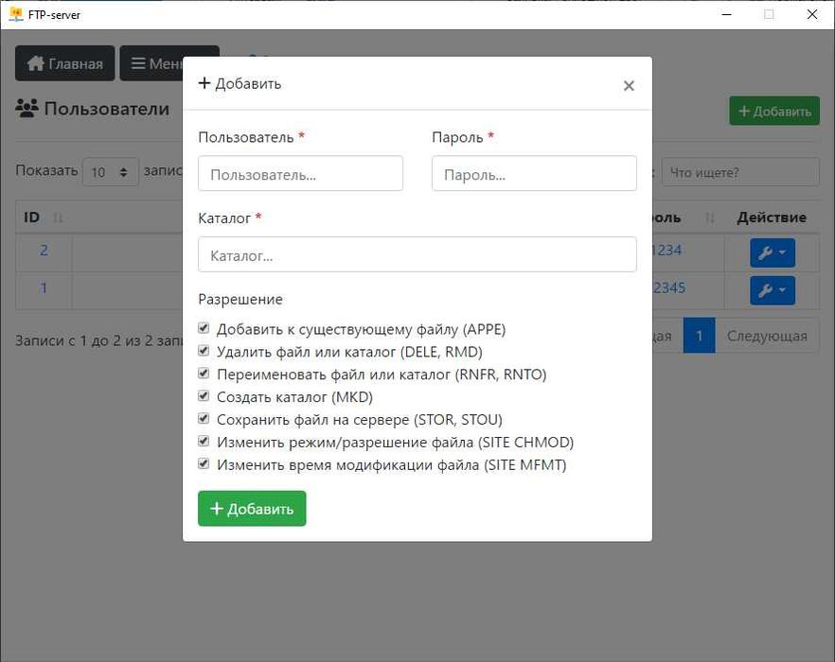835x662 pixels.
Task: Toggle the Создать каталог (MKD) checkbox
Action: 204,396
